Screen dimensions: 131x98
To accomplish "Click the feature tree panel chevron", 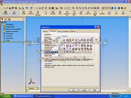I will pos(23,19).
